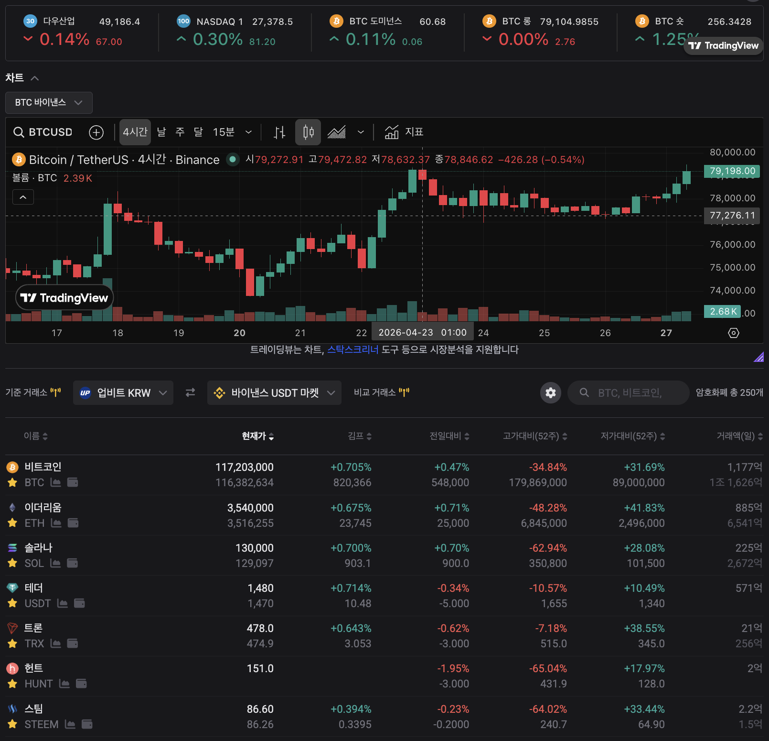
Task: Select bar chart style icon
Action: (279, 132)
